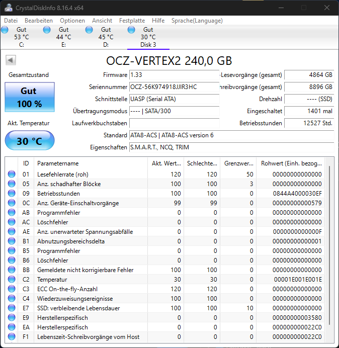Click the Seriennummer field

(x=174, y=87)
